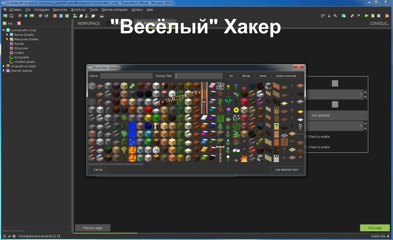
Task: Pick the red TNT block in selector
Action: (244, 126)
